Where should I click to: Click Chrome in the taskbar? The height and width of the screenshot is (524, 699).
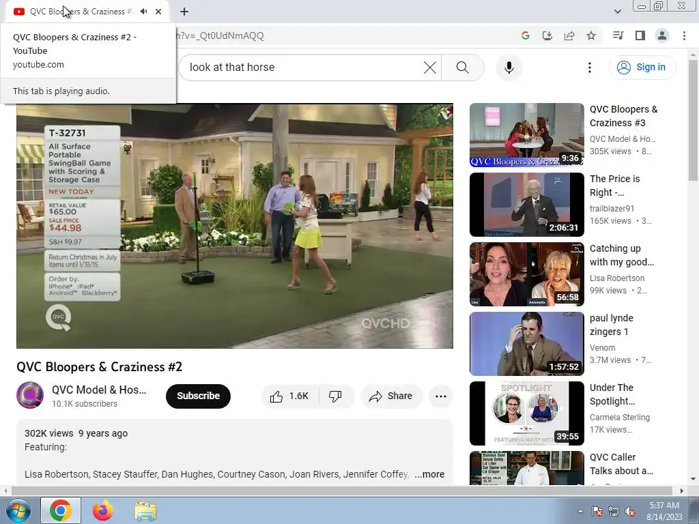[x=61, y=510]
